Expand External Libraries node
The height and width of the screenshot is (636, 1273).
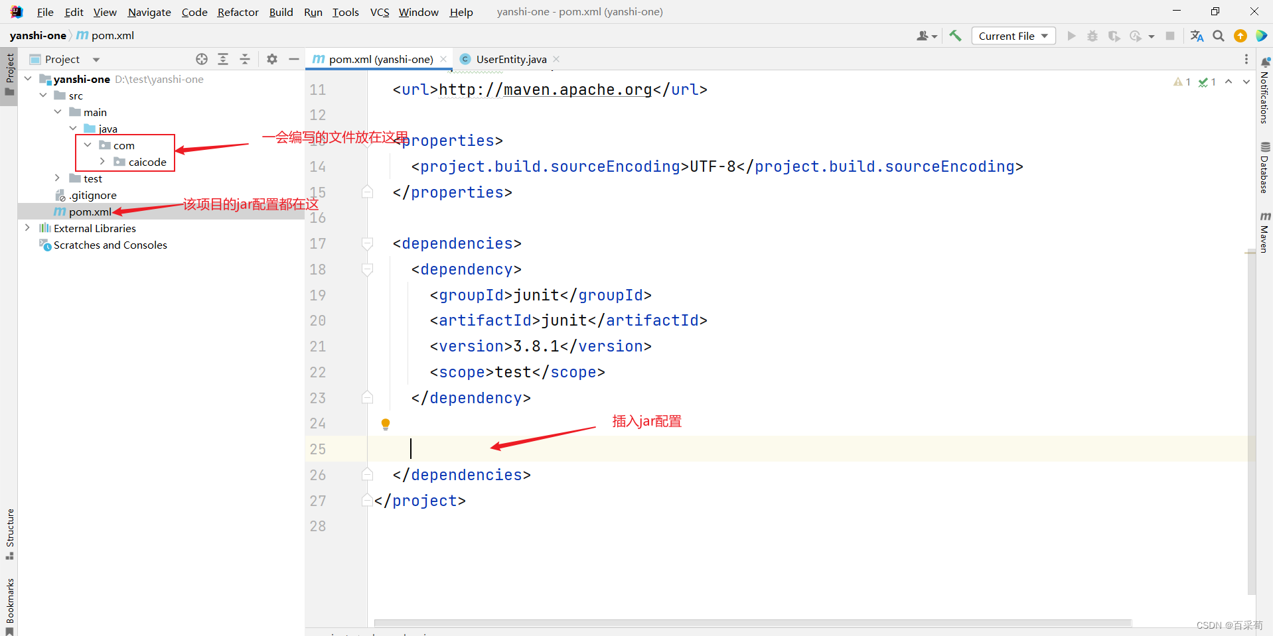[x=27, y=228]
